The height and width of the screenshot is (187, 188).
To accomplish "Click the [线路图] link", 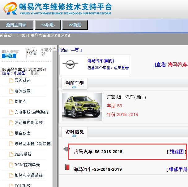I will tap(177, 152).
